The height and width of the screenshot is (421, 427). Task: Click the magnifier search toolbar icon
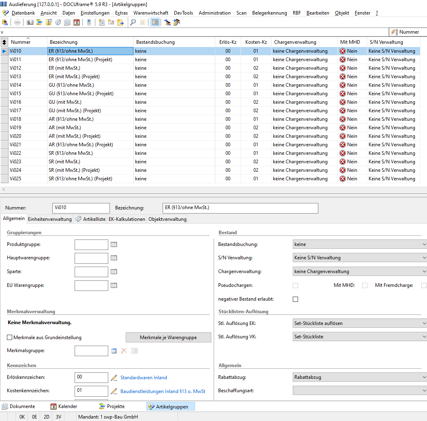[133, 22]
